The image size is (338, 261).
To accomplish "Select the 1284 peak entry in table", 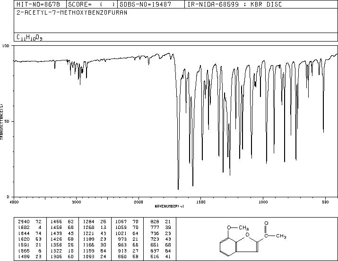I will point(95,222).
